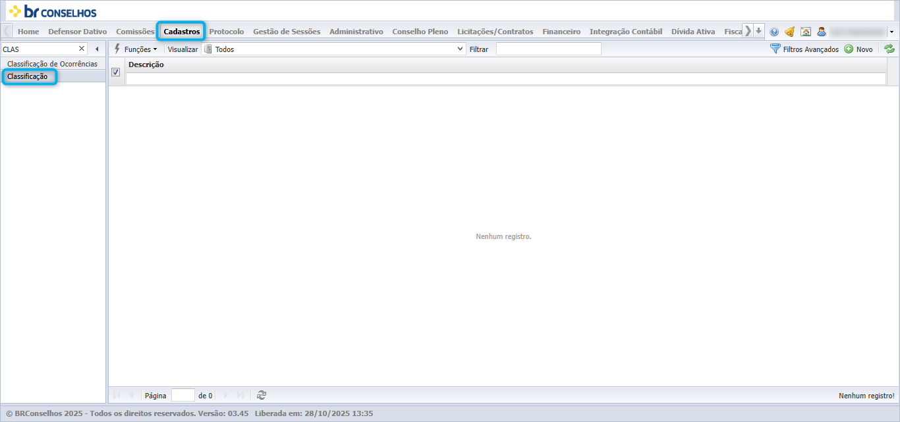Click the user profile avatar icon
Screen dimensions: 900x422
pos(822,32)
